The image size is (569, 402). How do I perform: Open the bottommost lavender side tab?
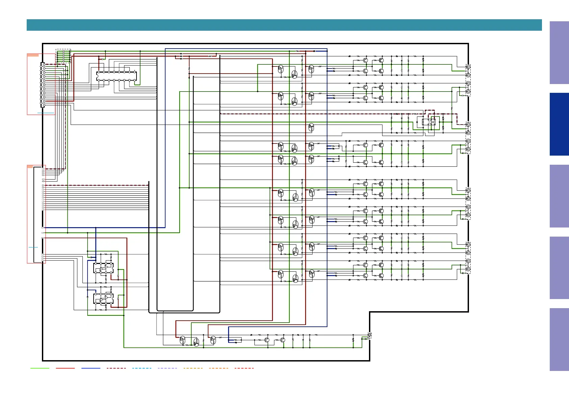pyautogui.click(x=559, y=340)
